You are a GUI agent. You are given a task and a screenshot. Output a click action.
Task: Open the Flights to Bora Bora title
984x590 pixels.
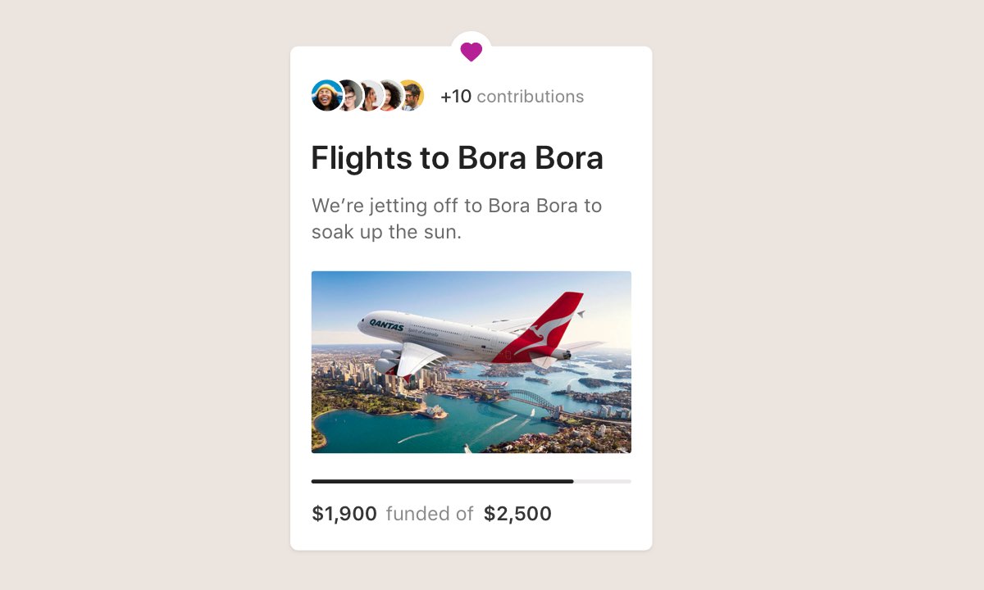(457, 157)
